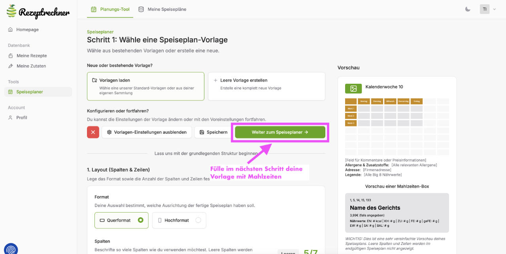
Task: Toggle dark mode with the moon icon
Action: pyautogui.click(x=468, y=9)
